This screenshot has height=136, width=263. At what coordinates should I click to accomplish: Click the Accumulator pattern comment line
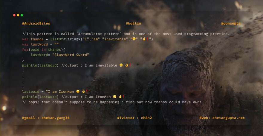[x=126, y=34]
